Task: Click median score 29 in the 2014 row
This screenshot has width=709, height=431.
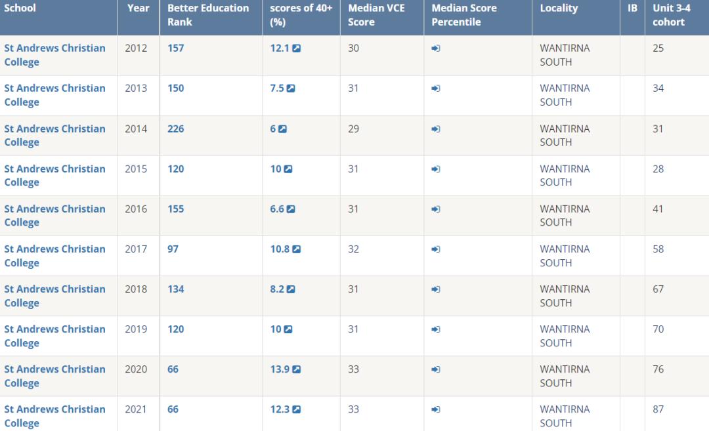Action: 353,129
